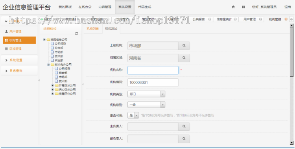Click the vertical scrollbar thumb
295x149 pixels.
[291, 52]
